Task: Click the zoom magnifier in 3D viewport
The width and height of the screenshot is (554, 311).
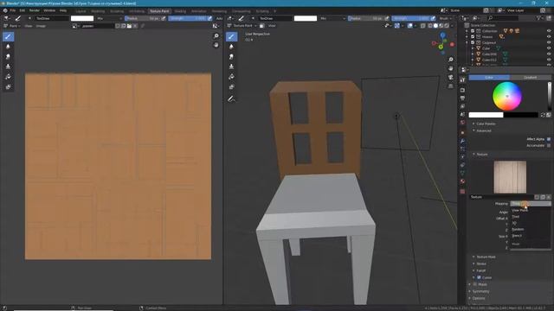Action: click(x=450, y=60)
